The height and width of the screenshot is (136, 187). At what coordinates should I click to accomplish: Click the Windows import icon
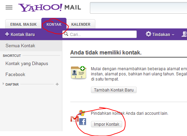82,113
